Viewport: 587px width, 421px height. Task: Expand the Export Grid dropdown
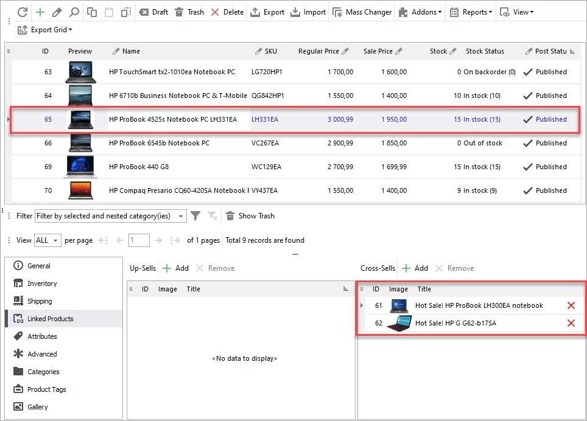click(x=45, y=30)
